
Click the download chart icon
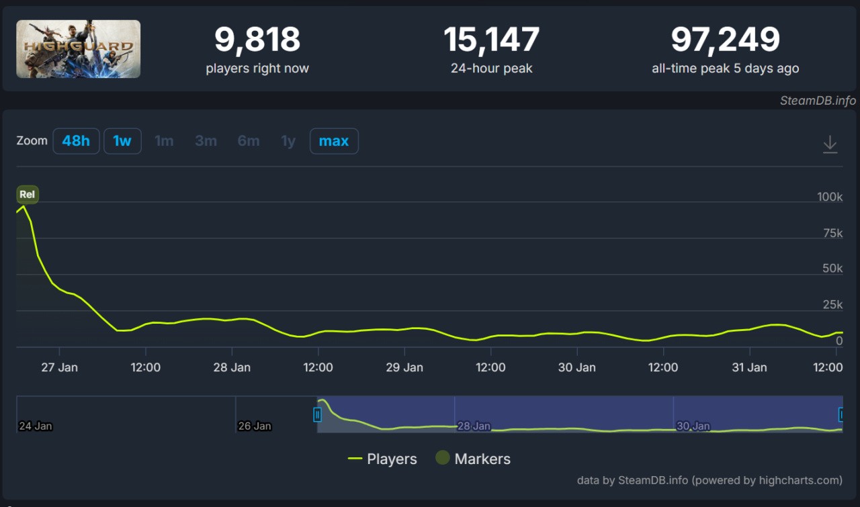830,144
